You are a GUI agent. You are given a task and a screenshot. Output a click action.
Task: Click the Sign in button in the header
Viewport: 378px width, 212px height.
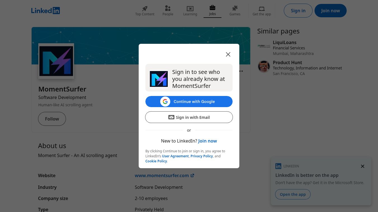298,11
